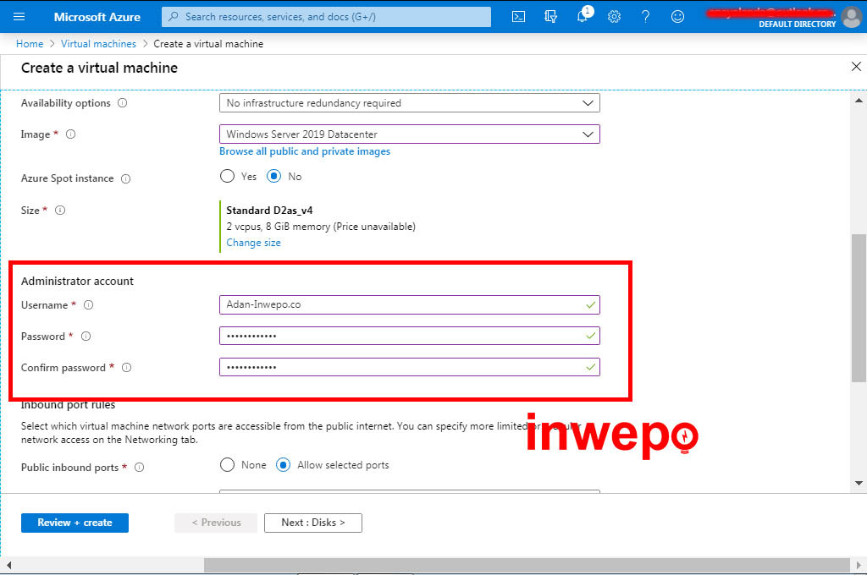This screenshot has width=867, height=575.
Task: Open the help question mark
Action: [x=645, y=17]
